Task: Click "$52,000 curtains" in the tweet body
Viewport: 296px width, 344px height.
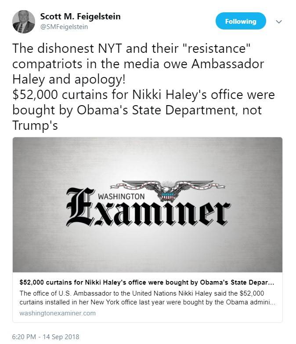Action: 60,95
